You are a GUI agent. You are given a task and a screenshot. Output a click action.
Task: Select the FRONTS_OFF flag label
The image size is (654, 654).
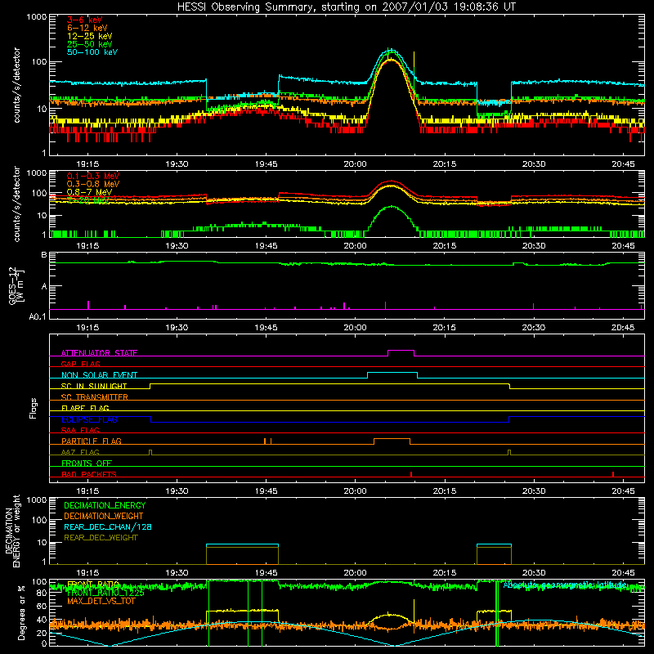(x=87, y=463)
